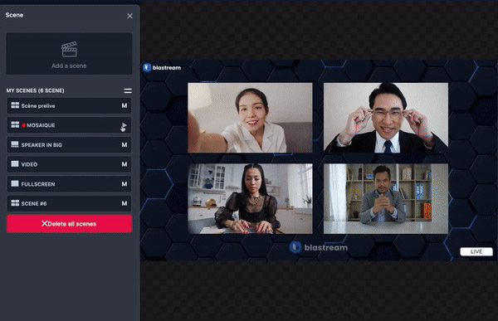Click the M button on VIDEO scene
This screenshot has height=321, width=498.
(124, 164)
